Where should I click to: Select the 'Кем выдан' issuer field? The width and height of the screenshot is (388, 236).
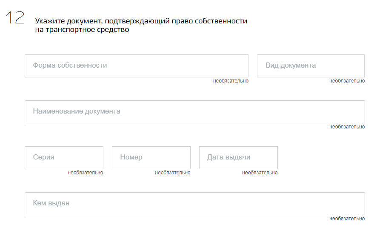pyautogui.click(x=194, y=204)
